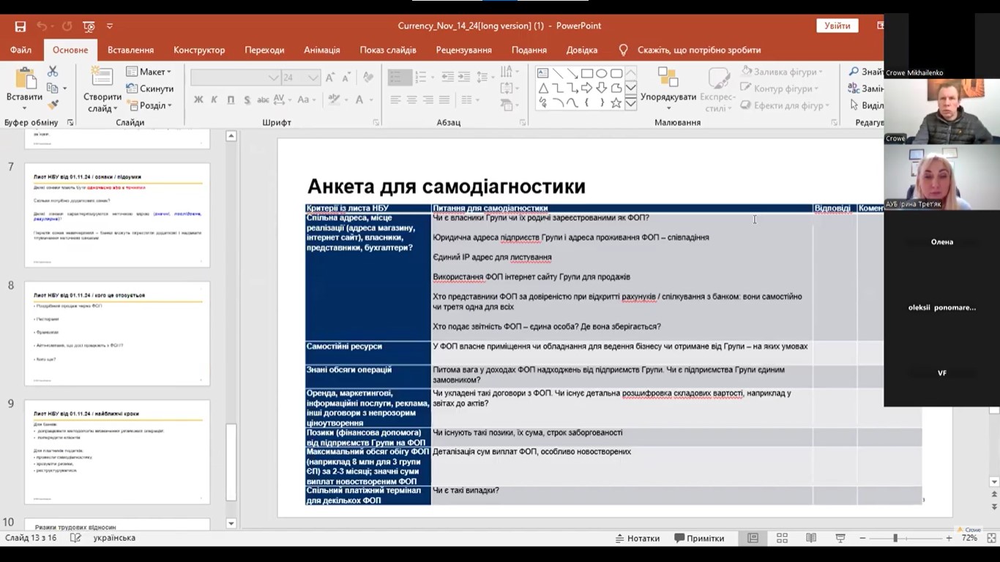The image size is (1000, 562).
Task: Decrease font size with the smaller A icon
Action: click(346, 77)
